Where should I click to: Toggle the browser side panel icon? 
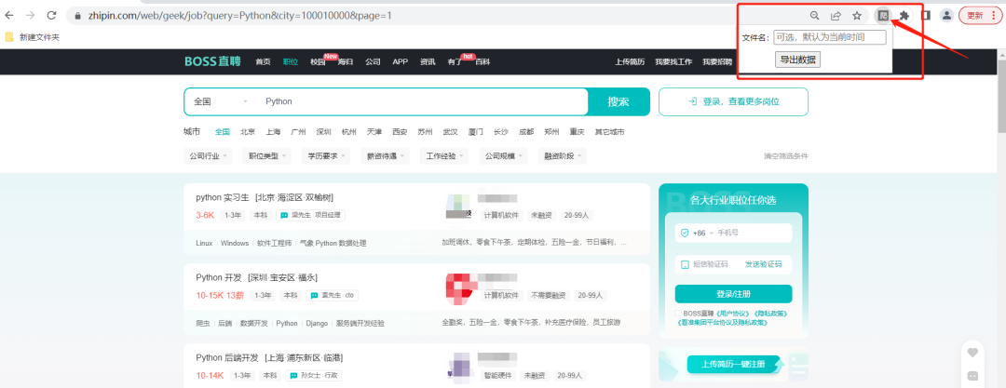click(x=926, y=15)
